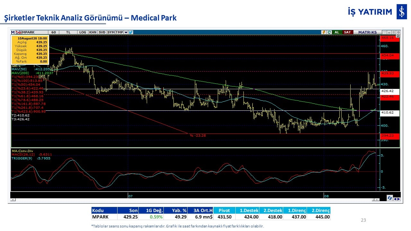
Task: Expand the toolbar dropdown arrow after TMP
Action: coord(126,32)
